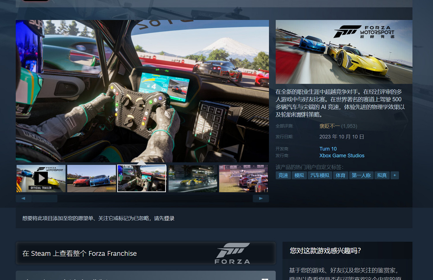Open the Xbox Game Studios publisher link
This screenshot has height=280, width=433.
[342, 156]
